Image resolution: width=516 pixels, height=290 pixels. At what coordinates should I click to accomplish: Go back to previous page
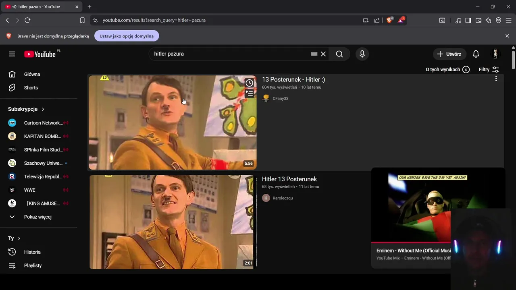pyautogui.click(x=7, y=20)
